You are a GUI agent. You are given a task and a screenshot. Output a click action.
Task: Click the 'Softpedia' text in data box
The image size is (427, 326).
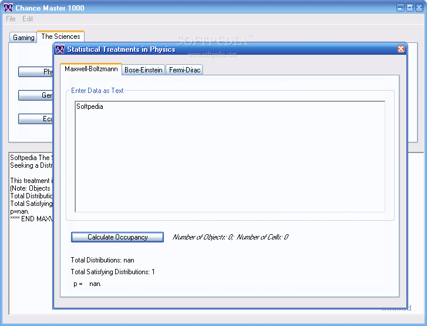tap(90, 107)
